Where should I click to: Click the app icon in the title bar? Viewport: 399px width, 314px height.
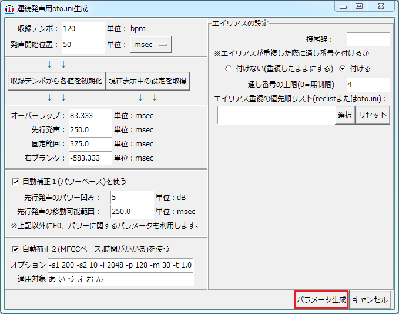point(9,9)
